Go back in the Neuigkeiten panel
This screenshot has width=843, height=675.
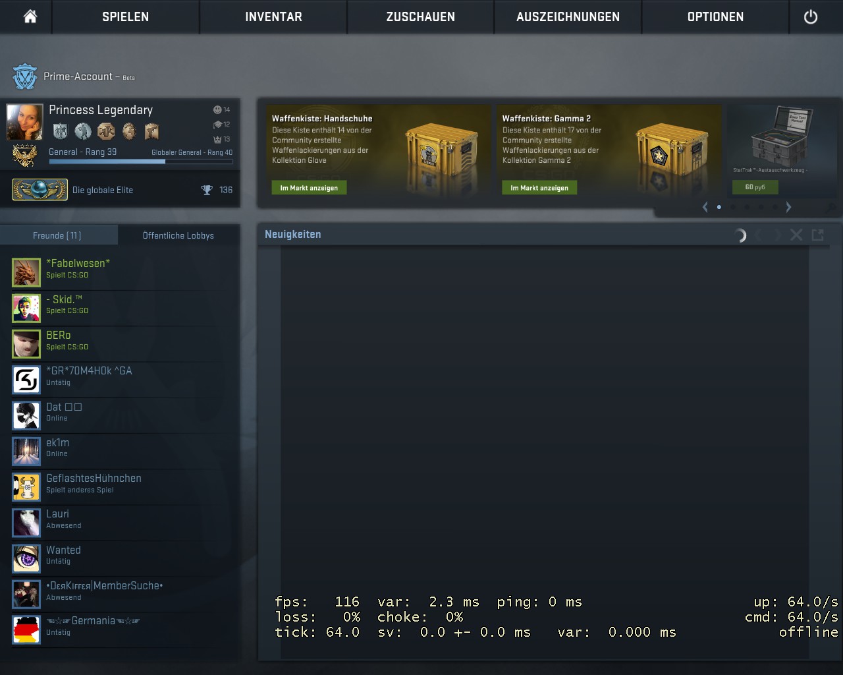point(759,235)
